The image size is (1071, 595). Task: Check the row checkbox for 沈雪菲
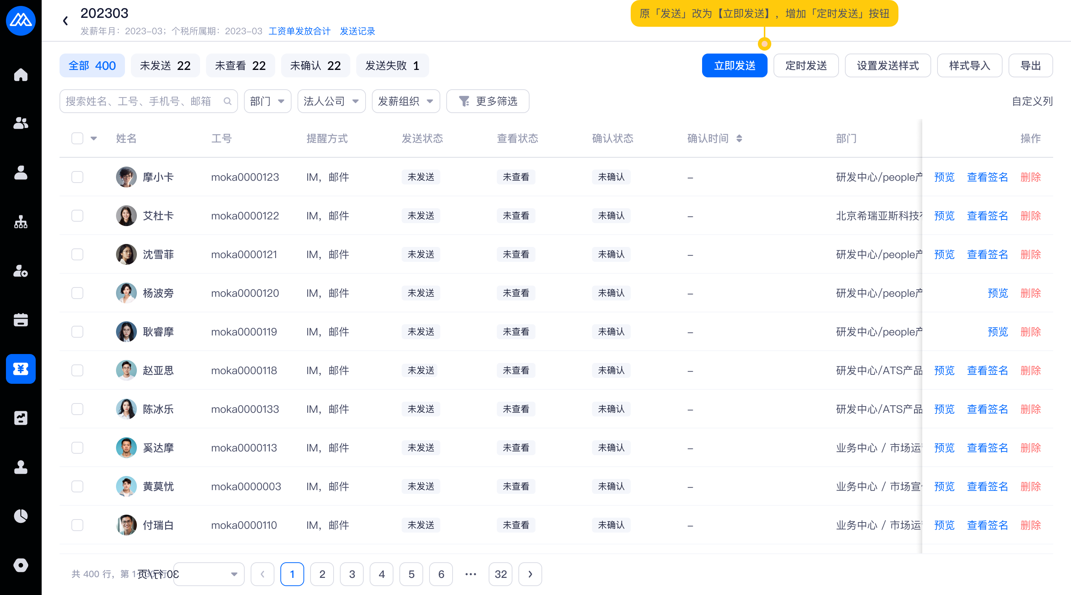click(x=77, y=254)
